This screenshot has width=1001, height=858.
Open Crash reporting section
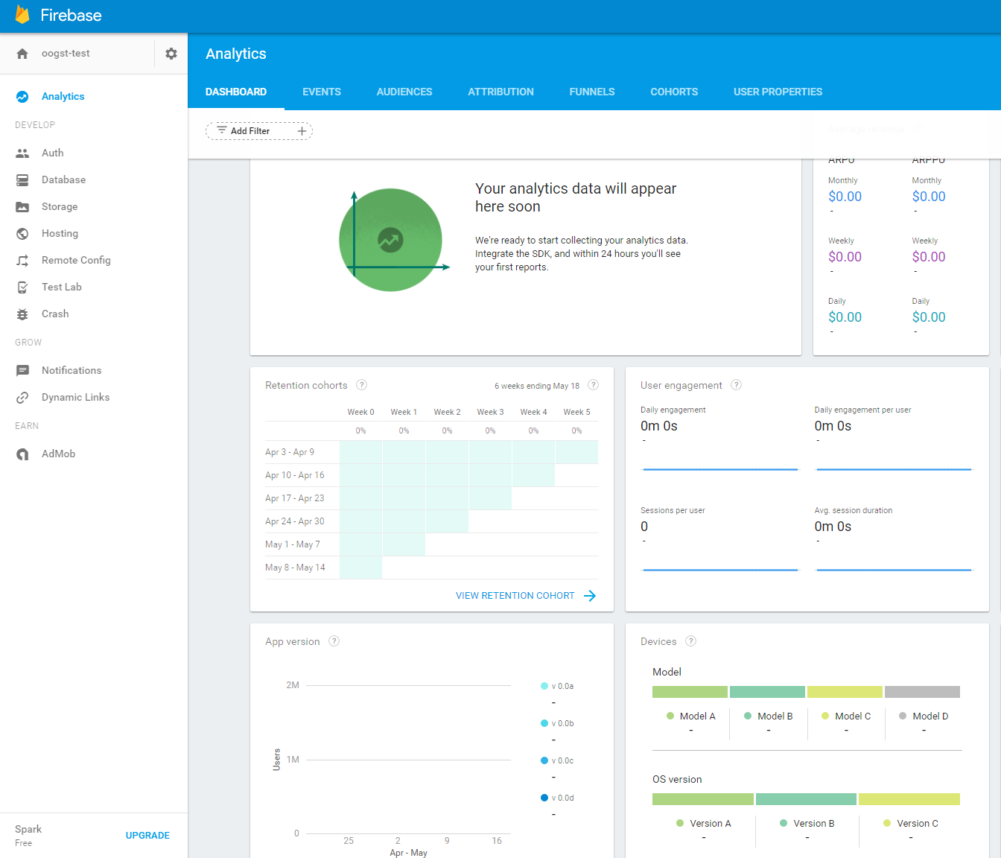coord(55,314)
